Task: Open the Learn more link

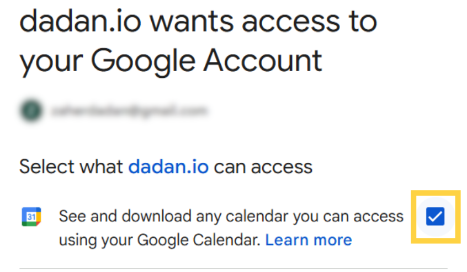Action: 309,240
